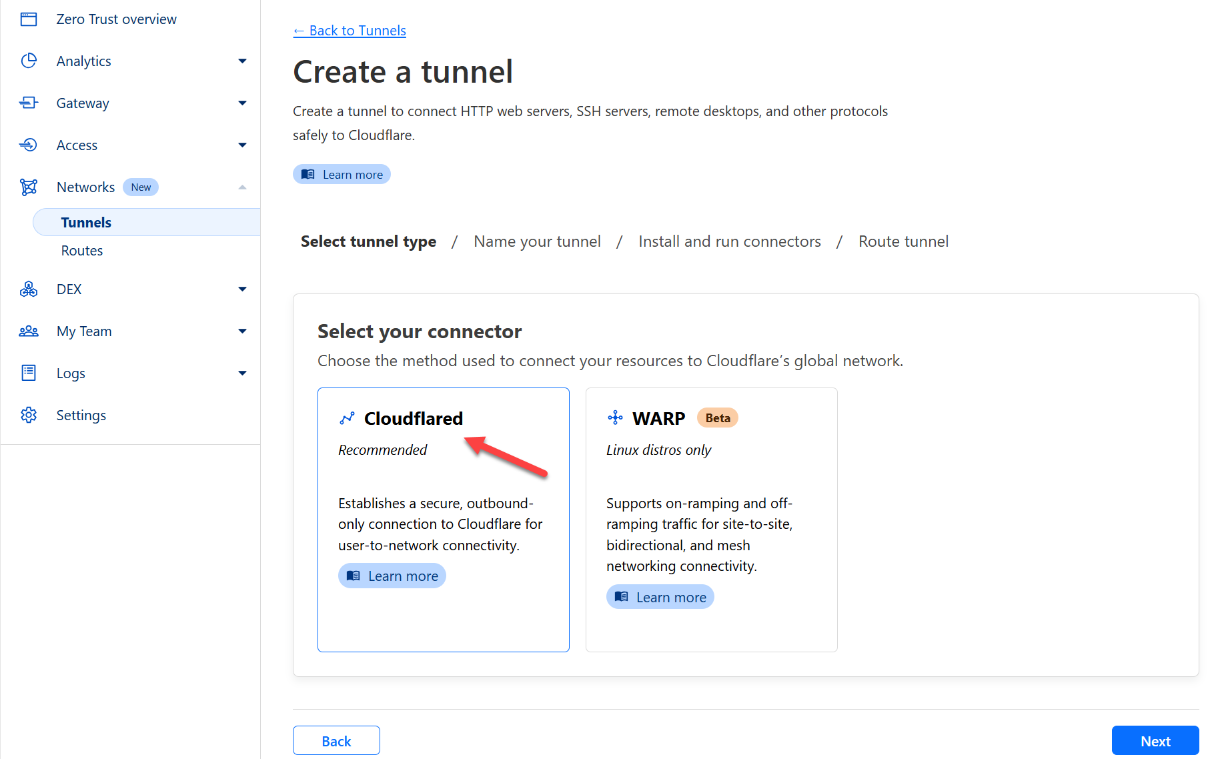
Task: Click the WARP connector icon
Action: 615,418
